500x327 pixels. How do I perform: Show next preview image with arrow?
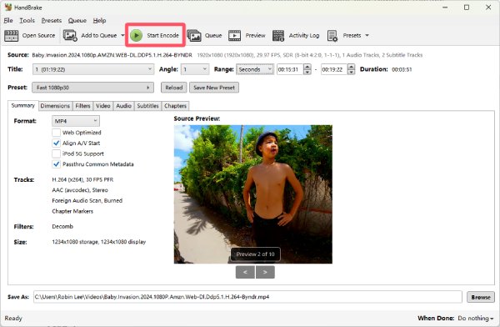pos(265,272)
